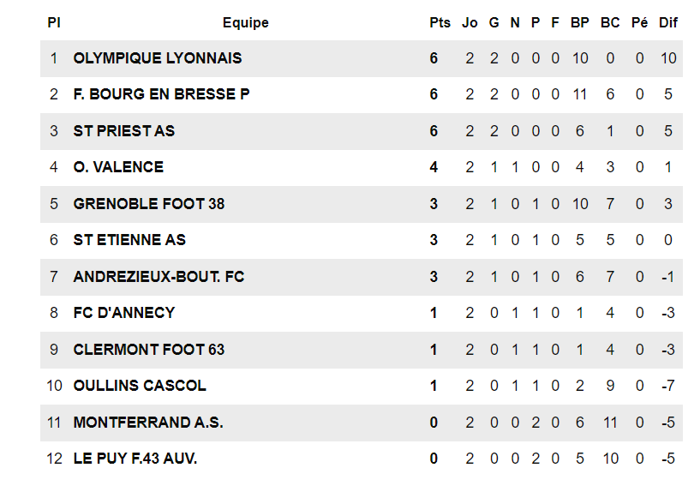Open the F. BOURG EN BRESSE P team

click(x=161, y=94)
